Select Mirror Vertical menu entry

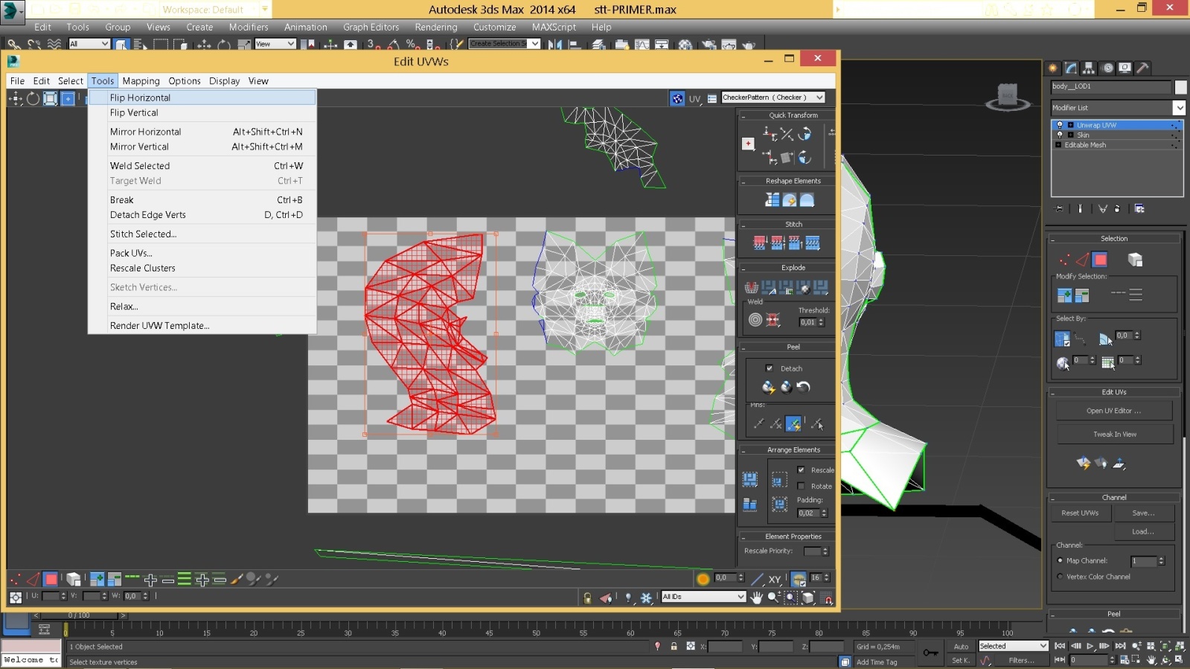(202, 147)
